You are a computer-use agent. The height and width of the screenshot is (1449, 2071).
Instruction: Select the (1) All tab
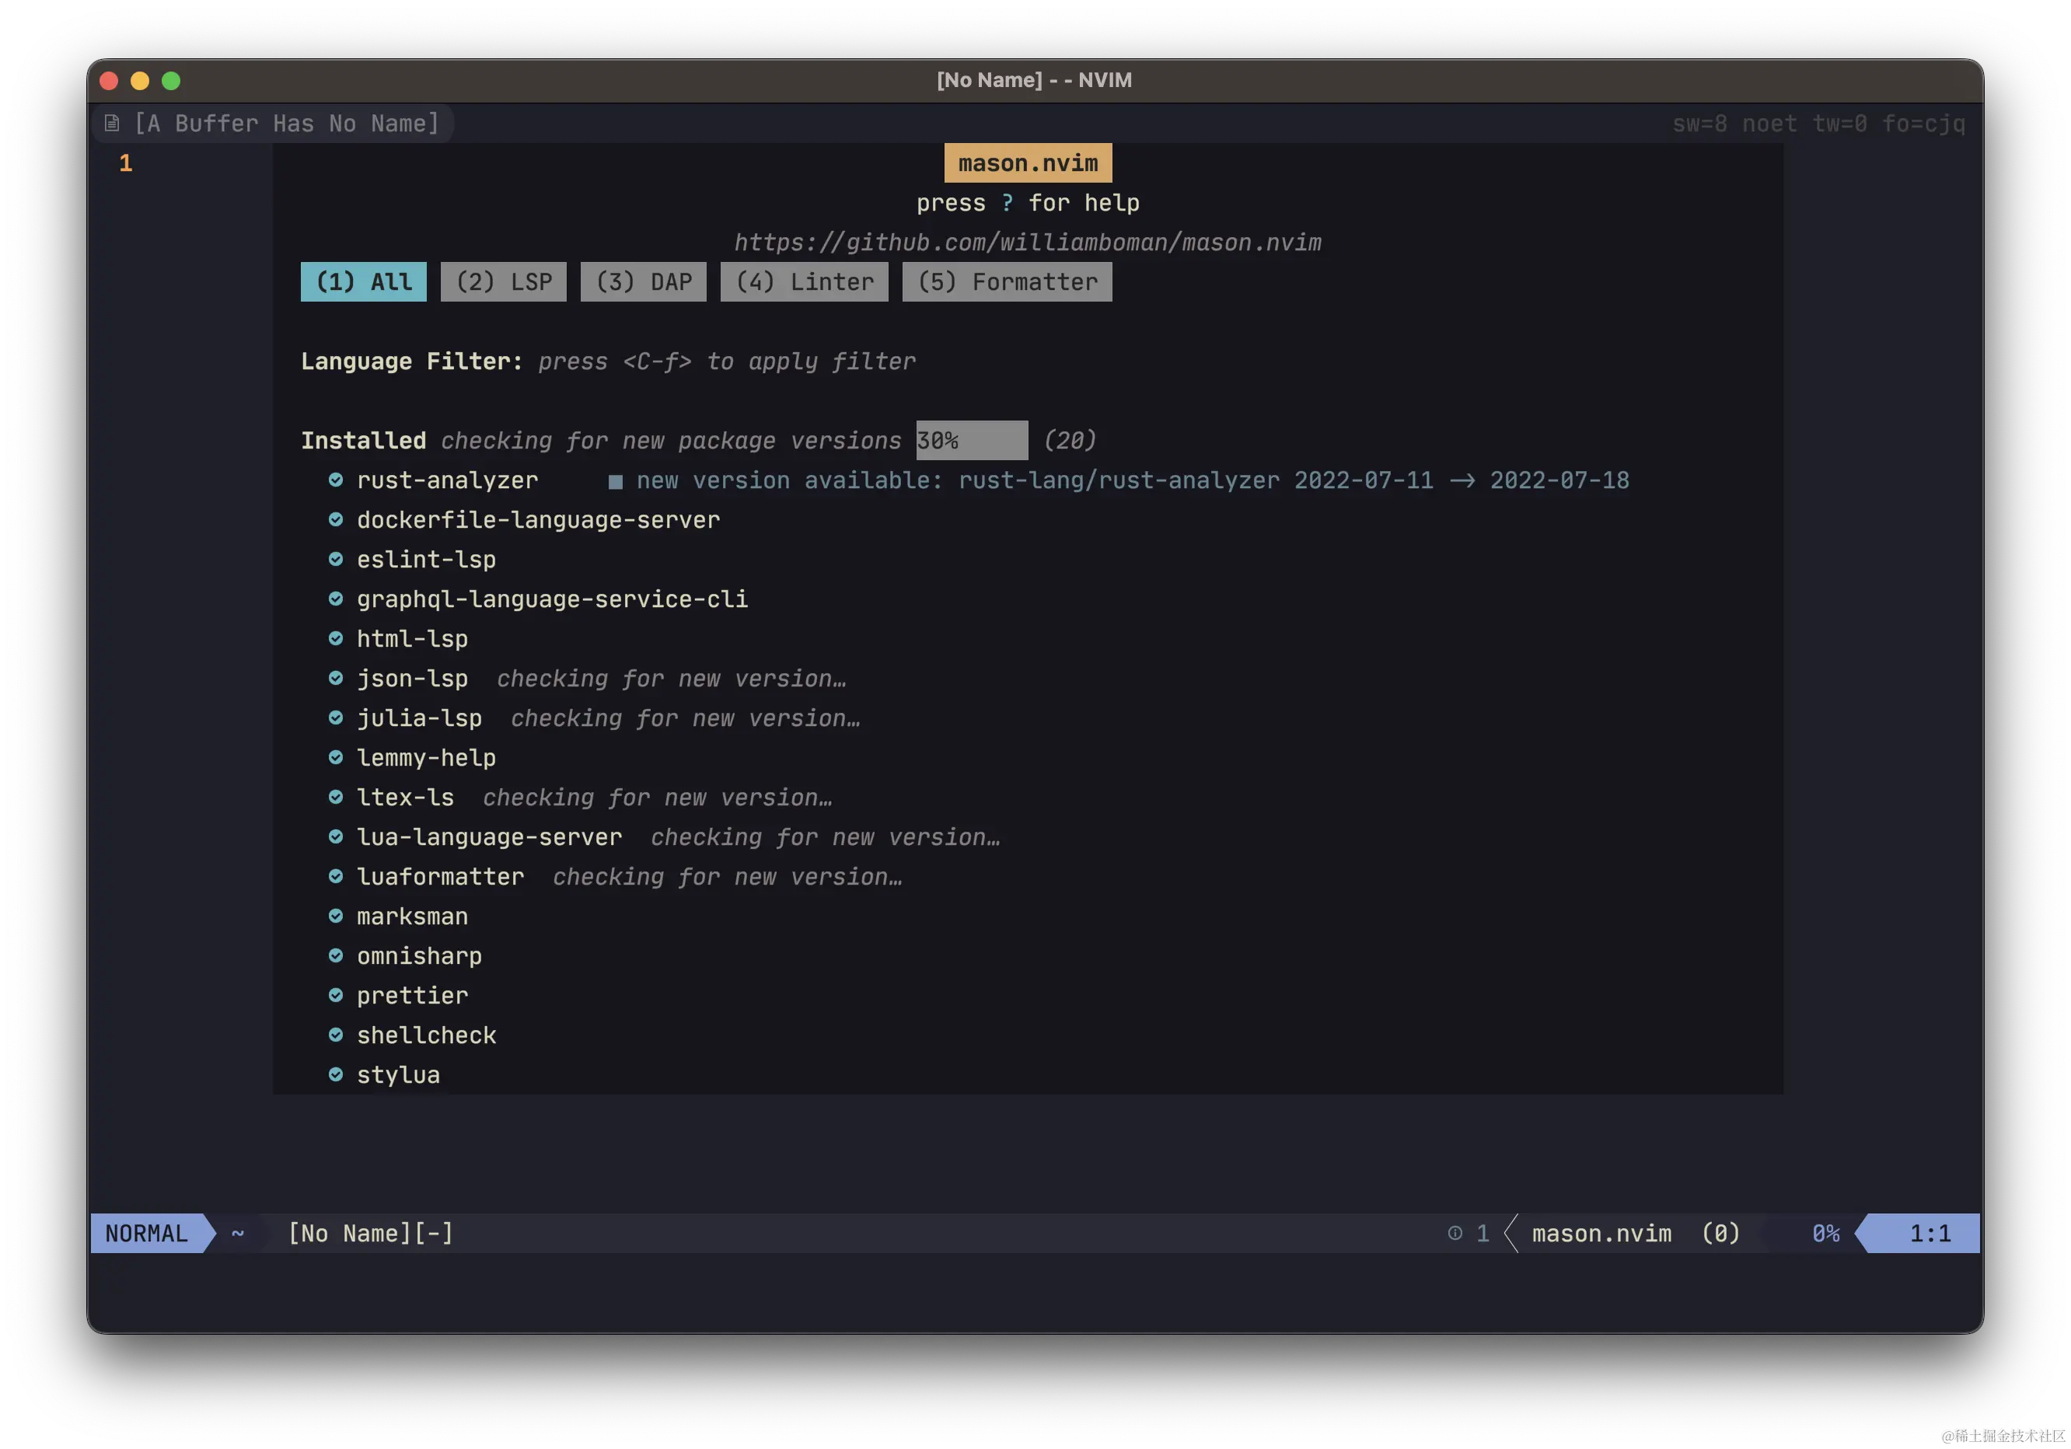(364, 282)
